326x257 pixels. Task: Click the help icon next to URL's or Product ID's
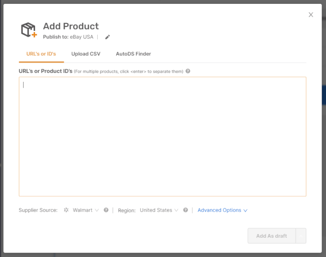point(188,71)
